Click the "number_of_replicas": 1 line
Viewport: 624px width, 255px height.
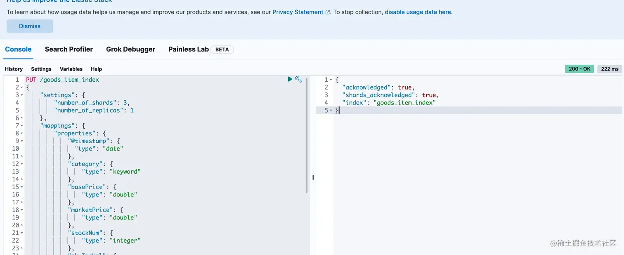pos(94,110)
